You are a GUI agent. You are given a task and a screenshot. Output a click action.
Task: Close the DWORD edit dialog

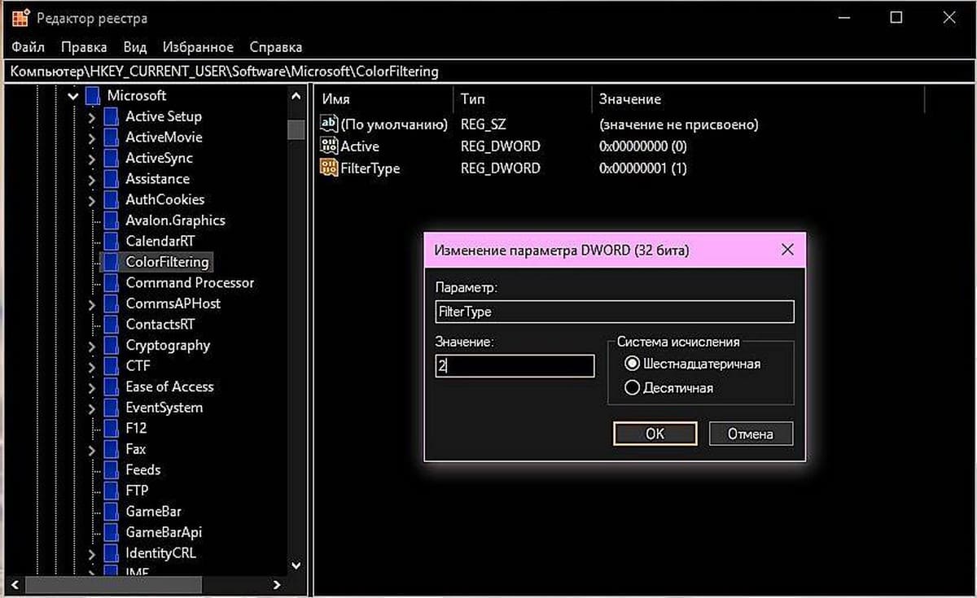[x=786, y=250]
